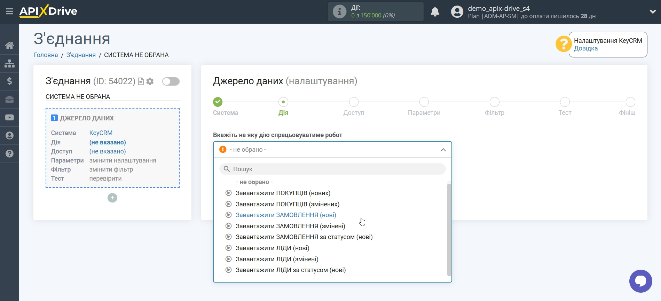Open the hamburger menu in the header
The height and width of the screenshot is (301, 661).
pos(9,11)
